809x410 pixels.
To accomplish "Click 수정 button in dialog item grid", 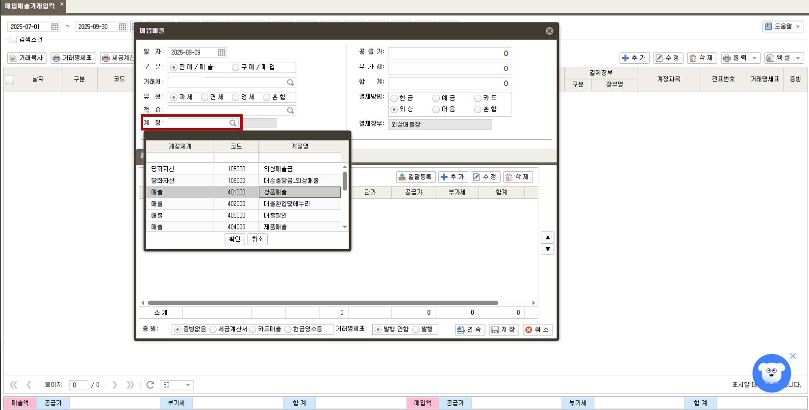I will click(485, 177).
